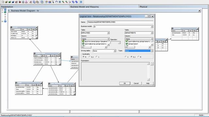This screenshot has width=209, height=117.
Task: Click the JOB_HISTORY table header icon in diagram
Action: point(49,84)
